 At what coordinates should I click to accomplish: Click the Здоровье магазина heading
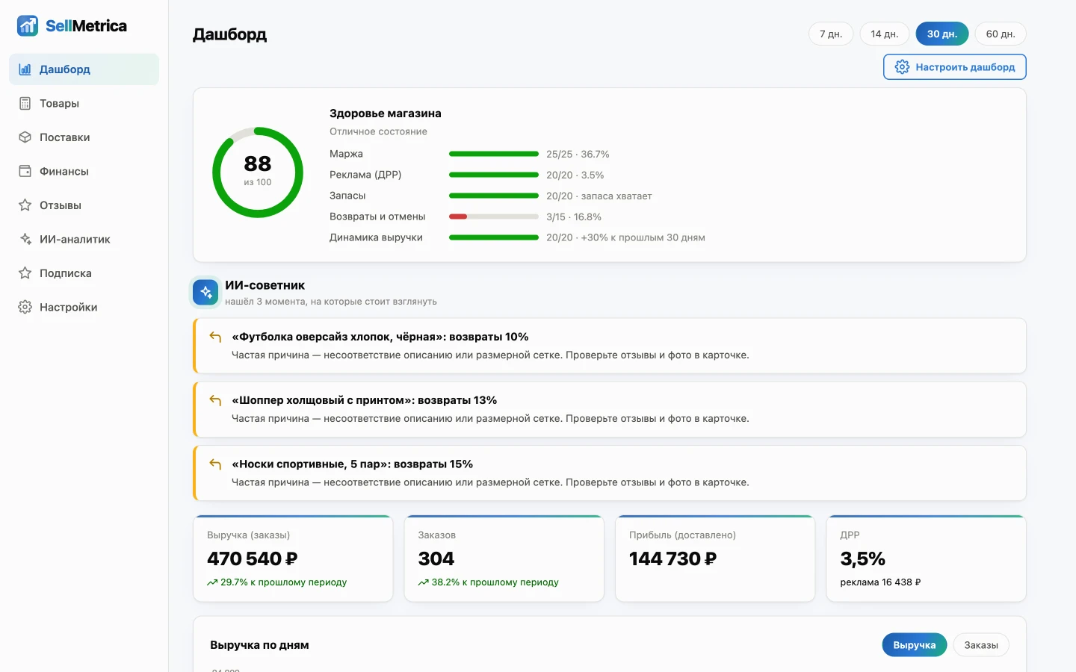386,113
